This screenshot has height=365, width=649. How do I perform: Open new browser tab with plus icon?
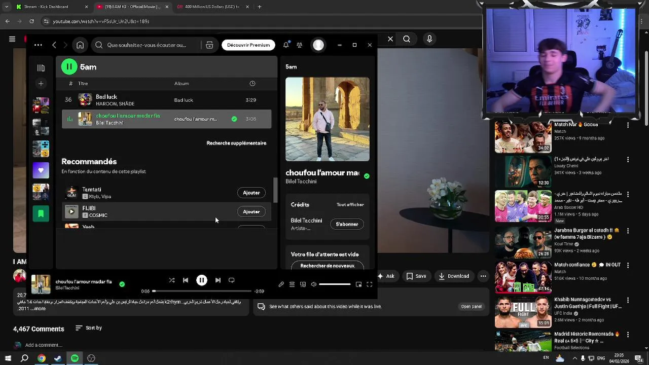(x=260, y=7)
